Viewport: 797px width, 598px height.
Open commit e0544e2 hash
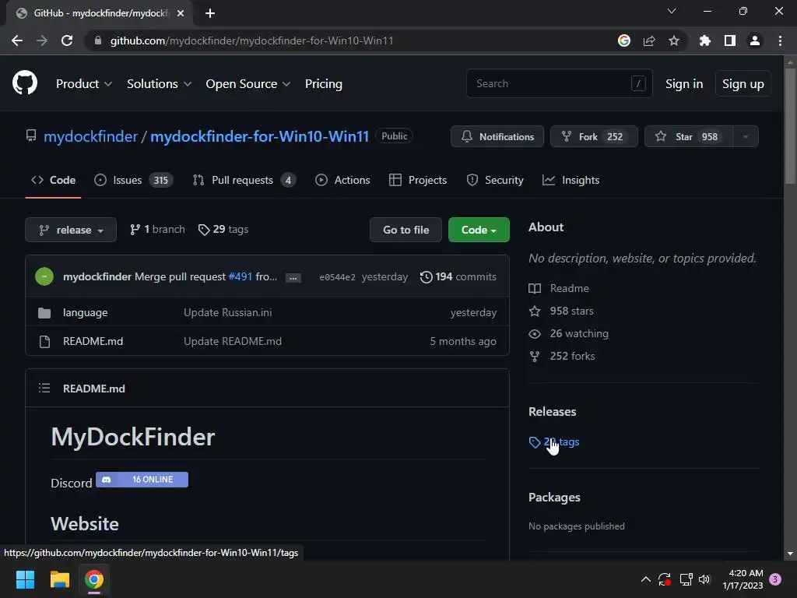click(x=338, y=277)
